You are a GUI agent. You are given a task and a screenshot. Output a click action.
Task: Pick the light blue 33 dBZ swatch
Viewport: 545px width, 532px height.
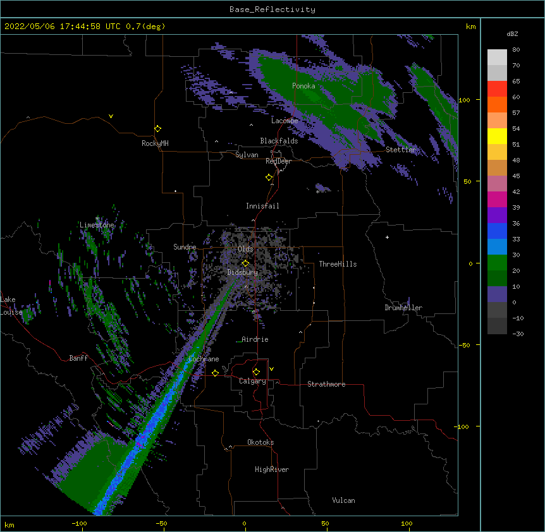tap(497, 247)
